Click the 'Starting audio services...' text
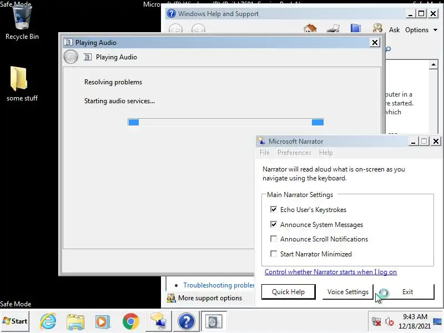 coord(119,101)
